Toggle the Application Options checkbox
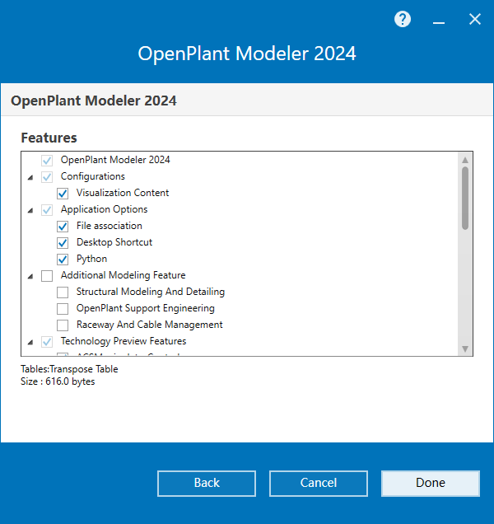 47,210
